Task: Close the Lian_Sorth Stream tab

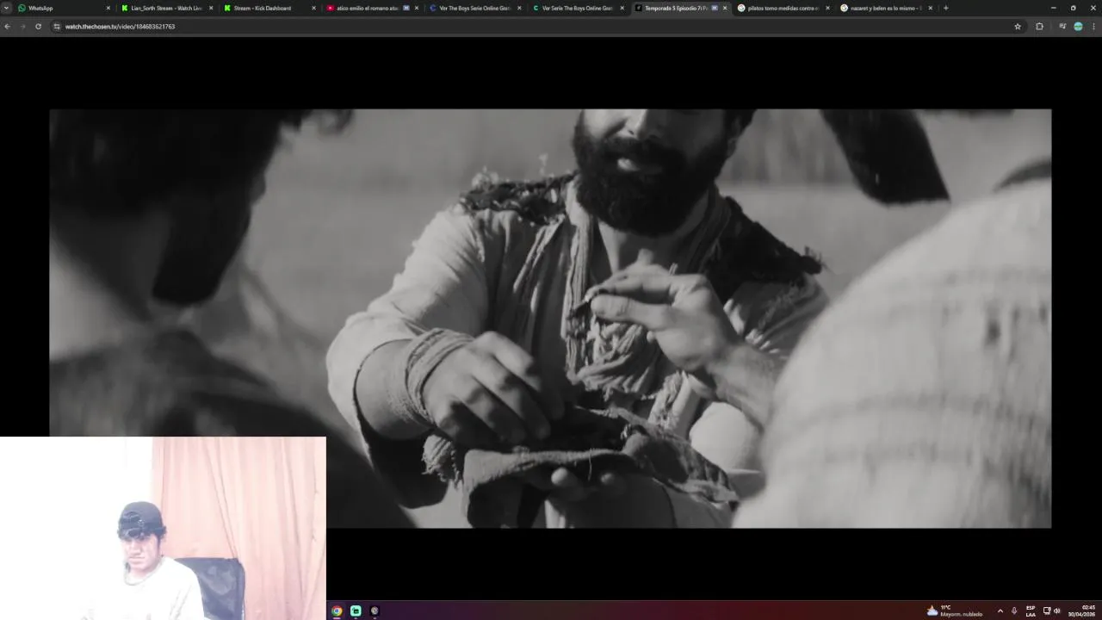Action: (x=211, y=8)
